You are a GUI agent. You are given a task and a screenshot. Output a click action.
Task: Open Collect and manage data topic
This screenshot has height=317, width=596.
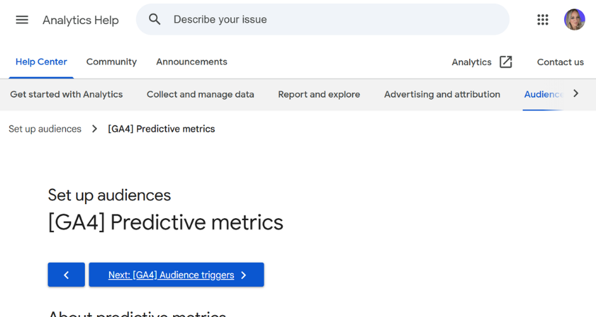200,94
